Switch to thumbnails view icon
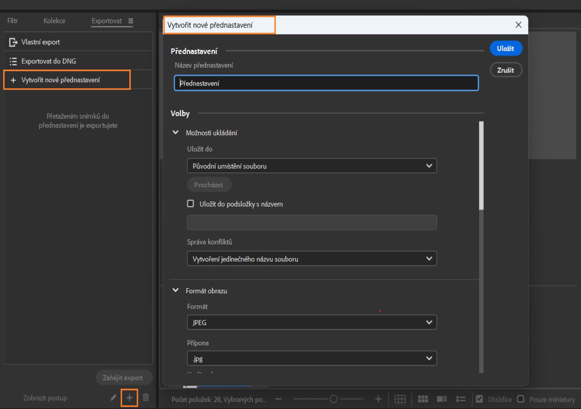This screenshot has height=409, width=581. 423,399
